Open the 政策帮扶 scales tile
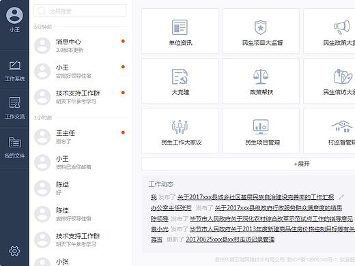The width and height of the screenshot is (355, 266). pos(261,81)
